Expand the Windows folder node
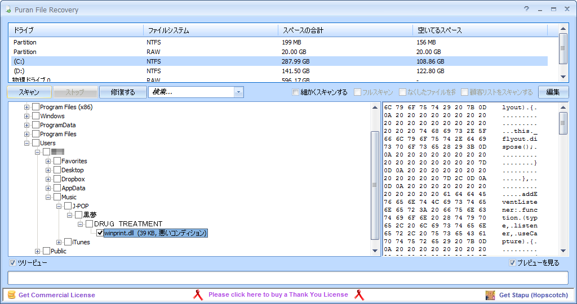 pos(26,116)
